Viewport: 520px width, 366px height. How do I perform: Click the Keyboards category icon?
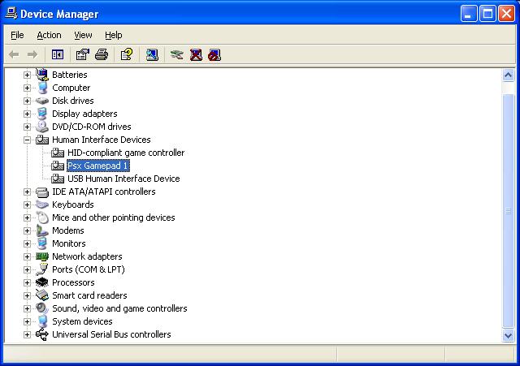point(42,205)
